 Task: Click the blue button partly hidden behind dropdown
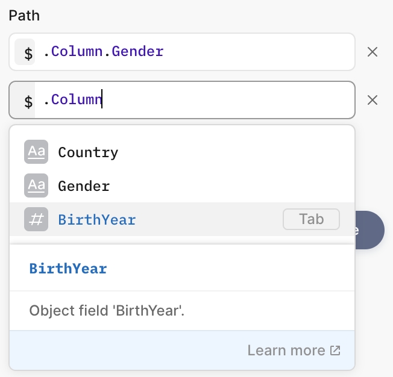370,230
